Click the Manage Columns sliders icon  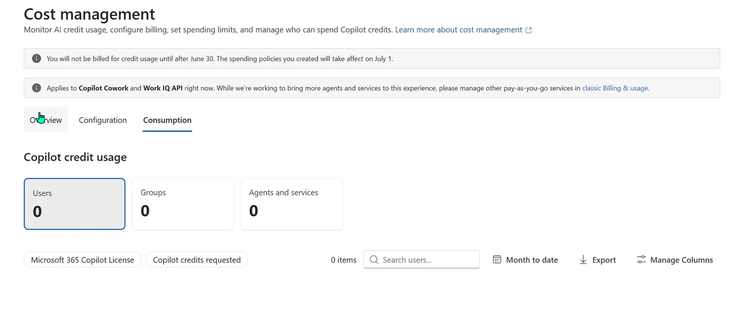pos(641,259)
